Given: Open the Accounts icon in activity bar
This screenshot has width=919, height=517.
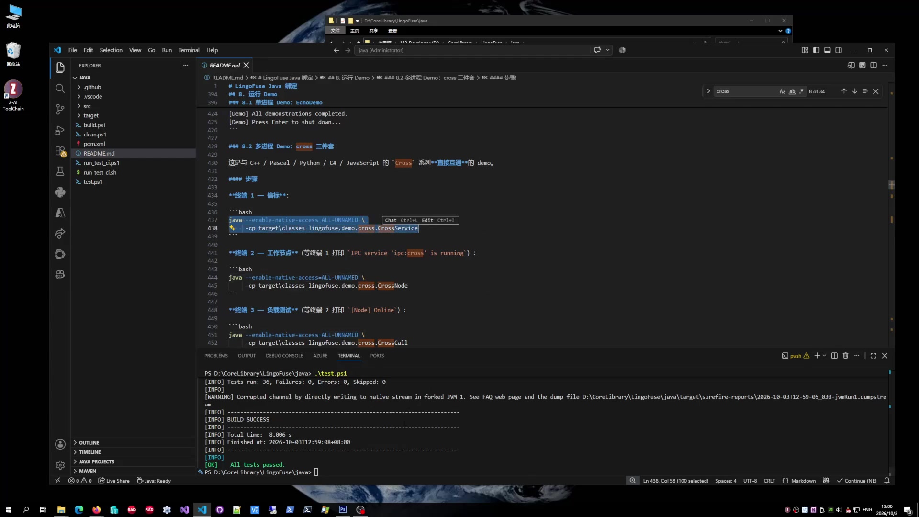Looking at the screenshot, I should 60,444.
